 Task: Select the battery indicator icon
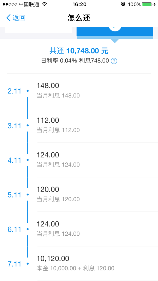click(146, 4)
